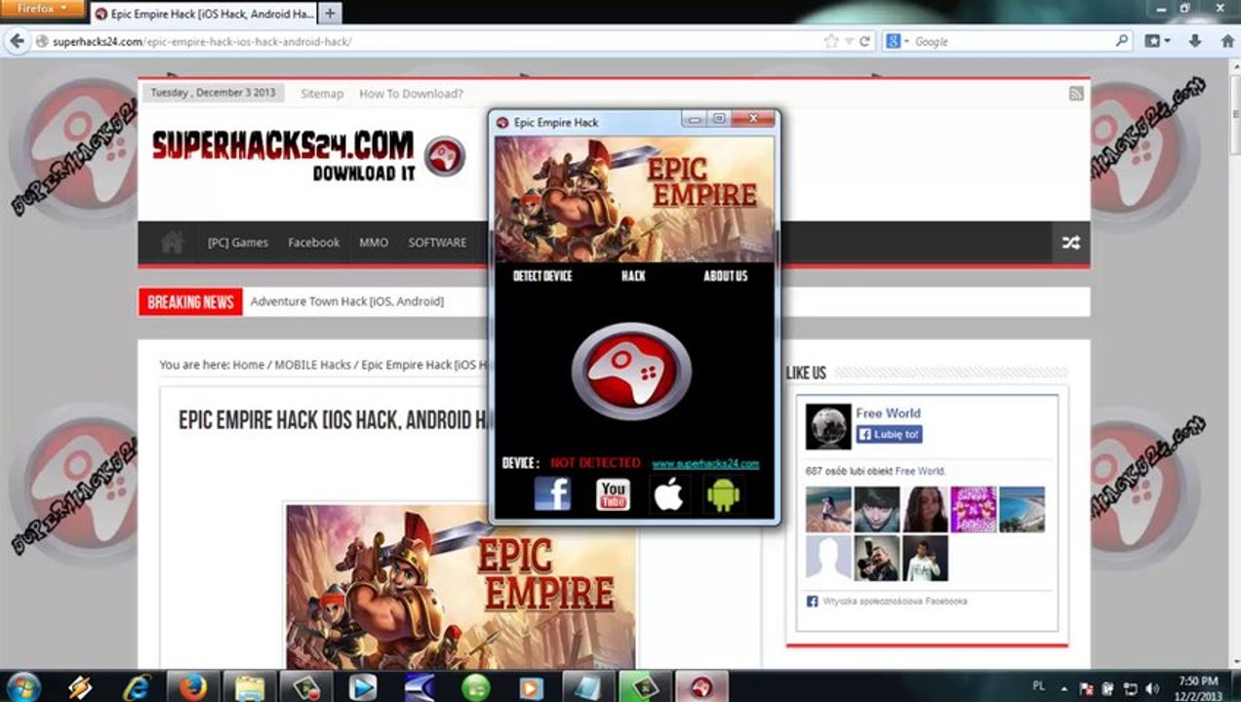Click the address bar URL field
1241x702 pixels.
[429, 42]
